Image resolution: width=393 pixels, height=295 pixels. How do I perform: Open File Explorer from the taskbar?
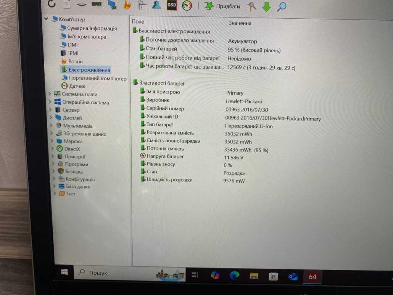254,276
